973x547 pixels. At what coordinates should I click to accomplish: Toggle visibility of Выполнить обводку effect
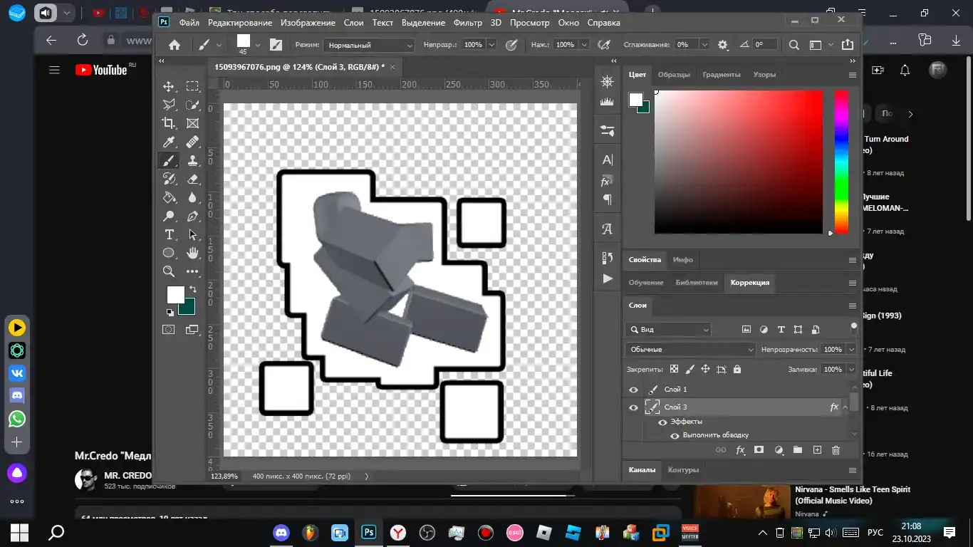(675, 436)
